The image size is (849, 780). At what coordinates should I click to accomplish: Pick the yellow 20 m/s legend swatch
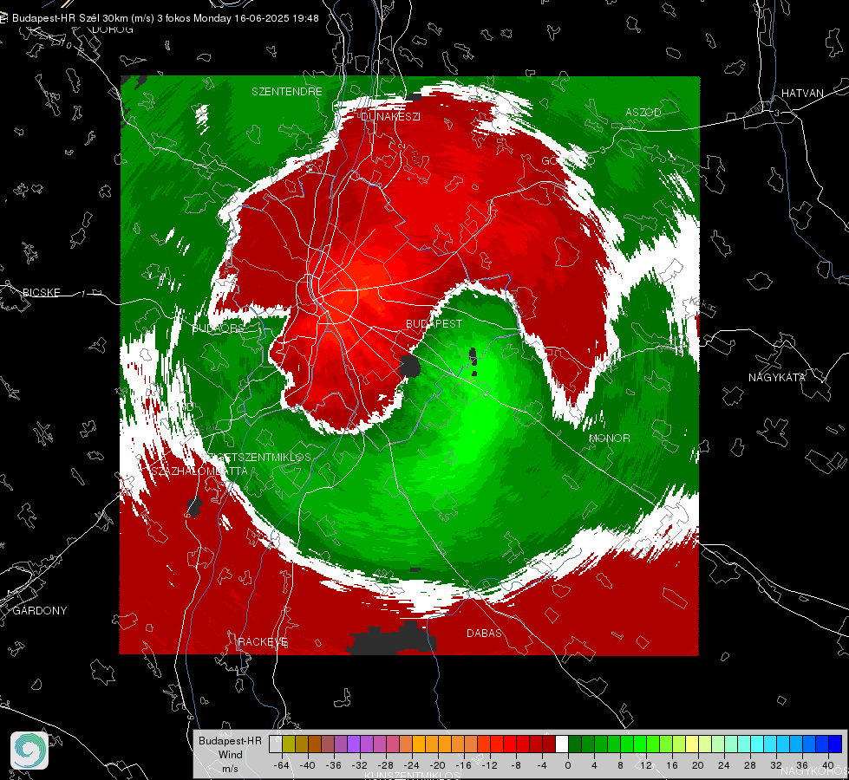[692, 744]
